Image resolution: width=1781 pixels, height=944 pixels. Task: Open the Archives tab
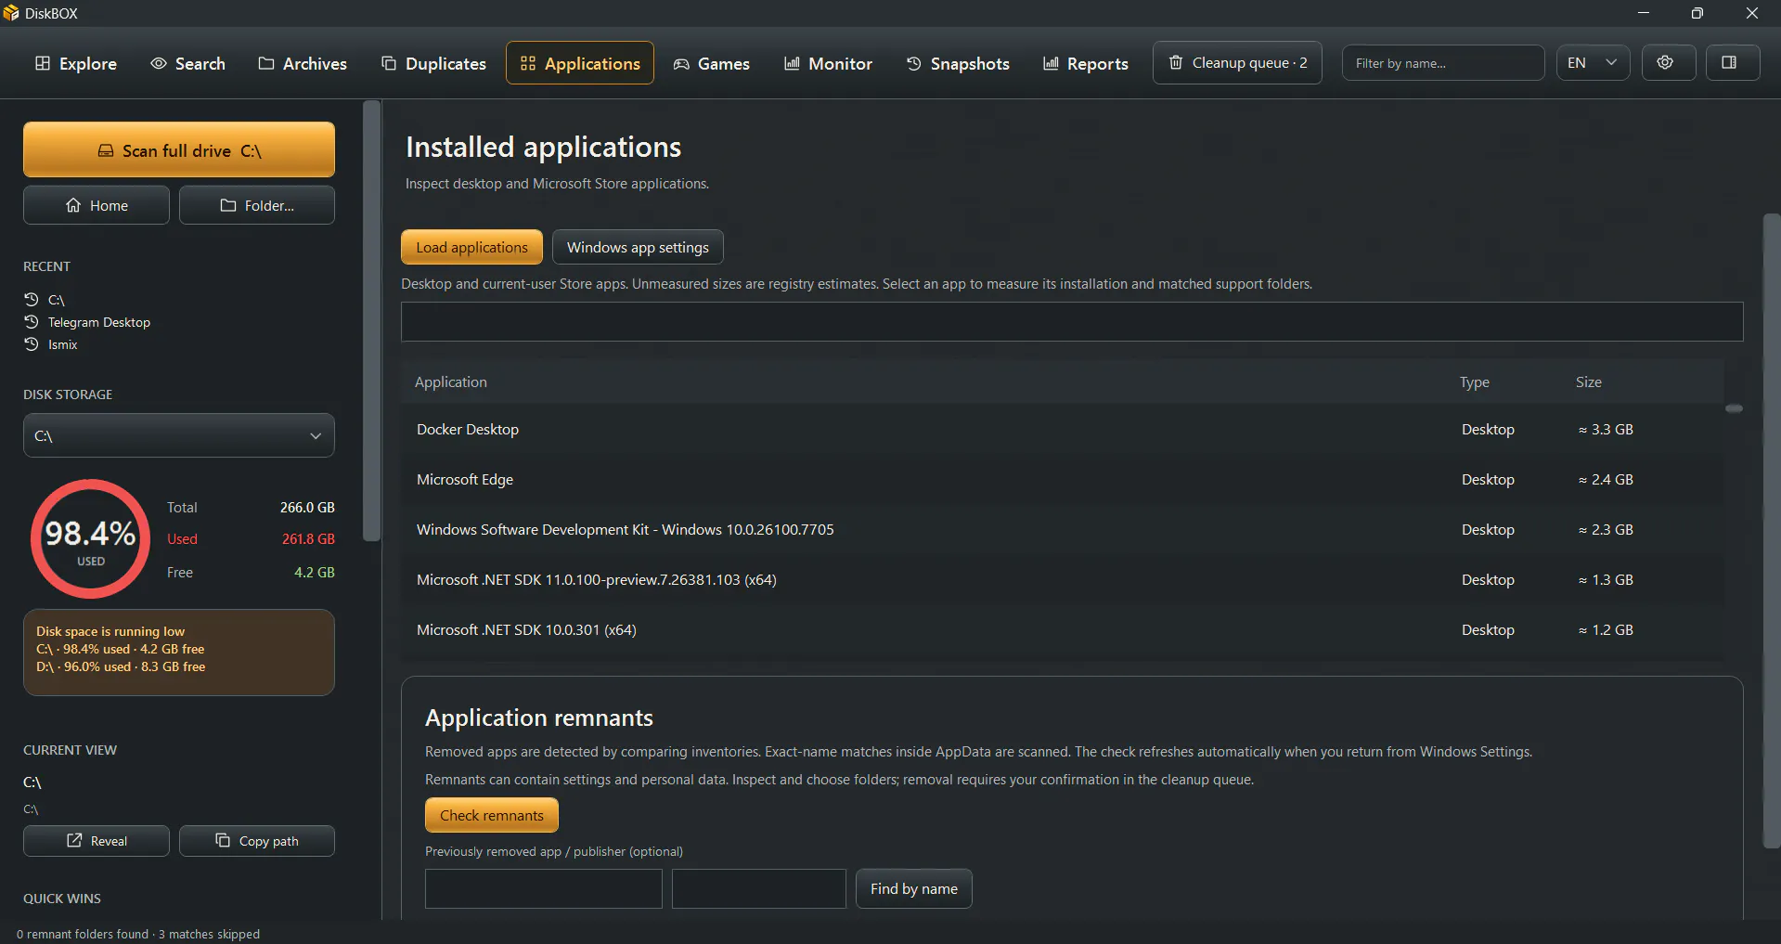(x=303, y=63)
